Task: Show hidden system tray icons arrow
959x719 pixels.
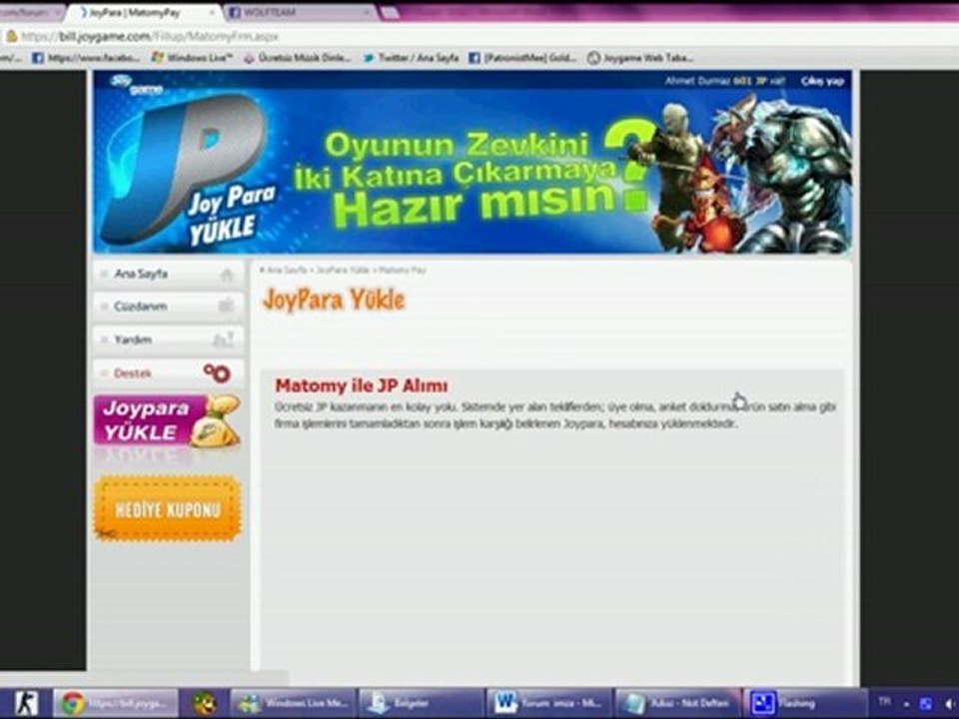Action: coord(906,704)
